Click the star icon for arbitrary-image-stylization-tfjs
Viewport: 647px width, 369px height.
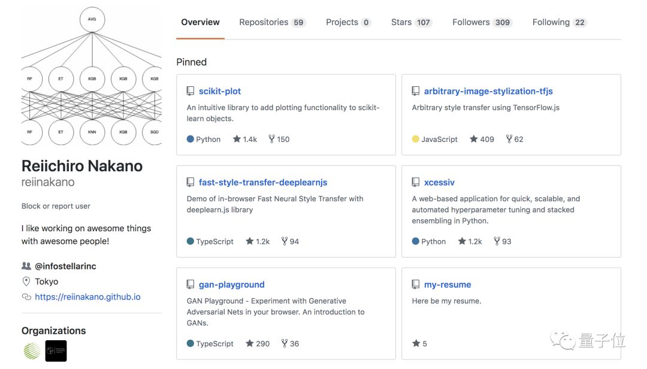[x=474, y=139]
